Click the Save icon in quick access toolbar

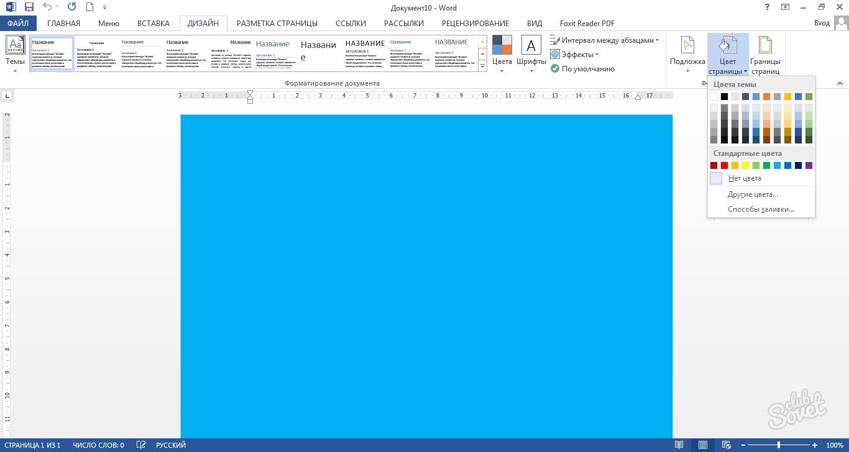(x=29, y=7)
